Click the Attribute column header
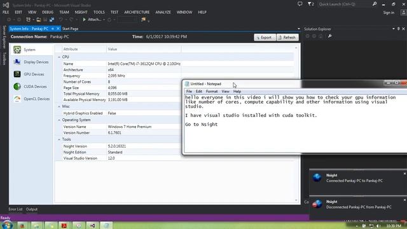 click(84, 49)
